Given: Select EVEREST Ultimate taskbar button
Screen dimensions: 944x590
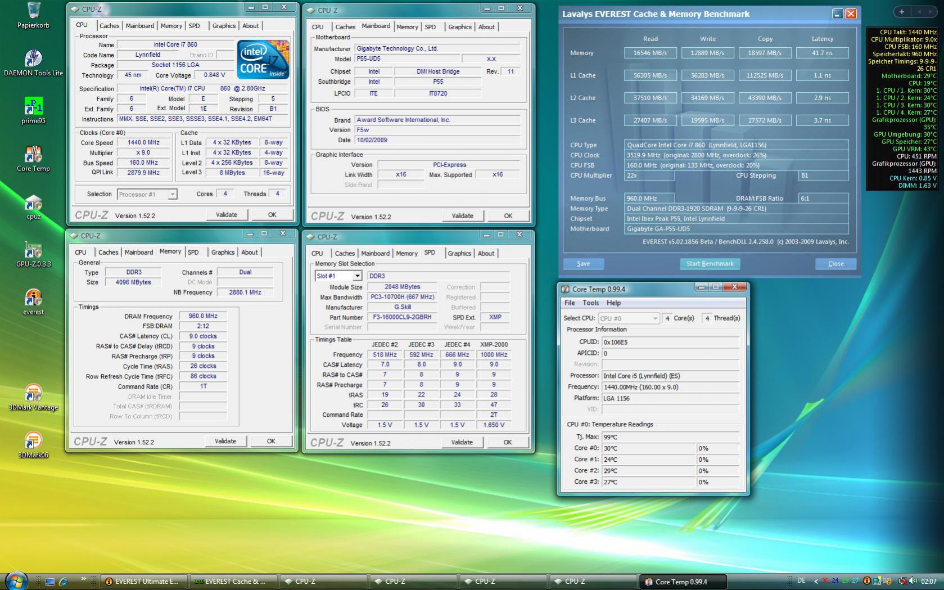Looking at the screenshot, I should point(143,582).
